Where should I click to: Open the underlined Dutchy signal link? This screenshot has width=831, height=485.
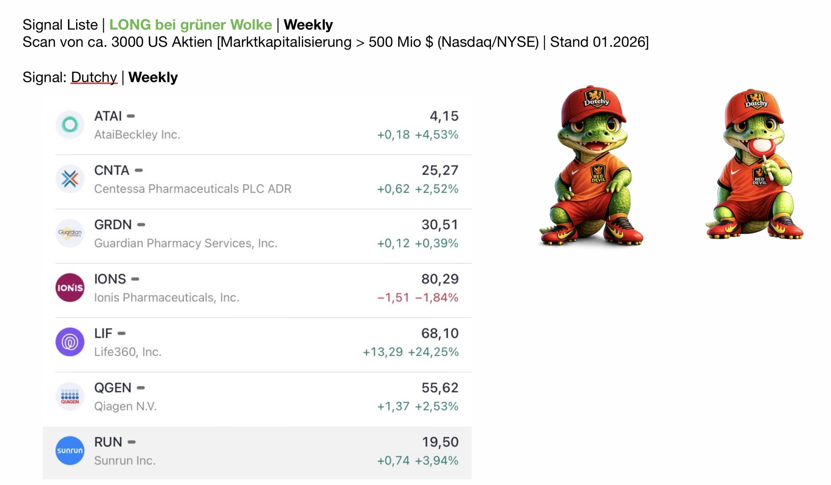tap(94, 77)
